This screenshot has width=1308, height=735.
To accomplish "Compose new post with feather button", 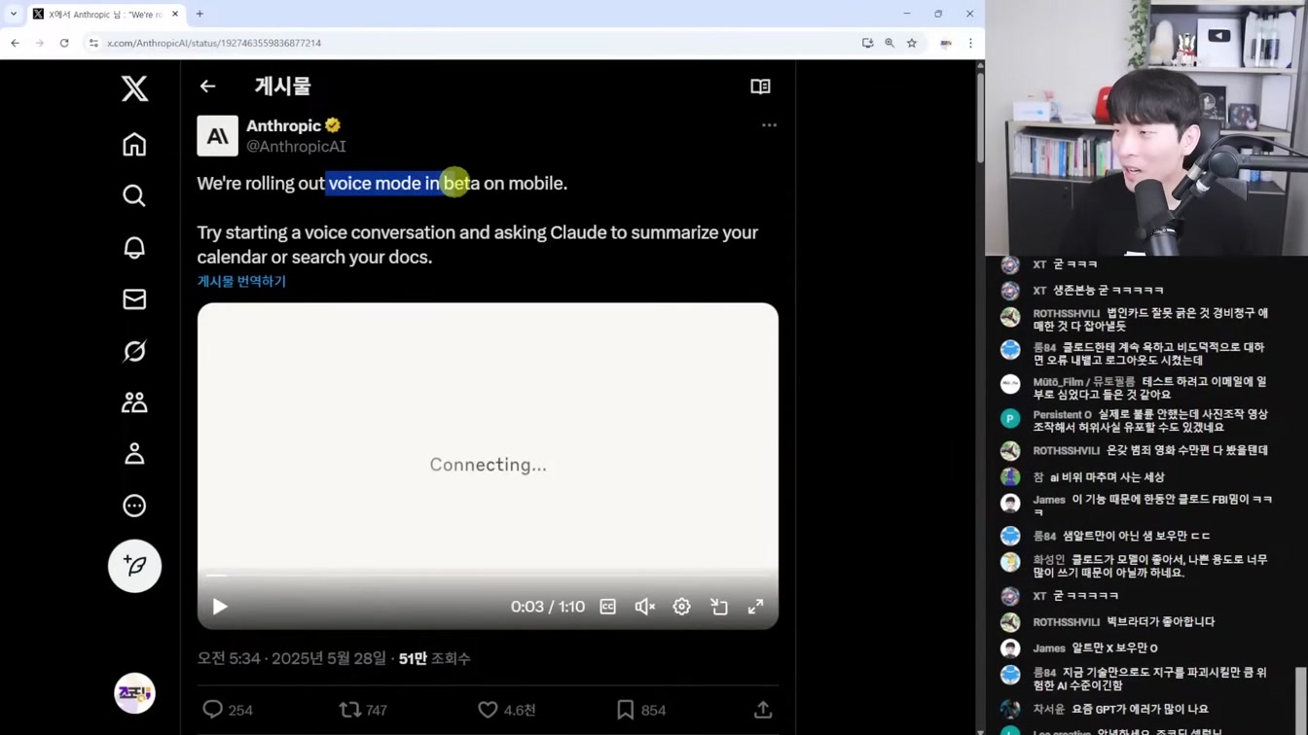I will click(134, 566).
